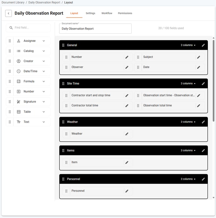
Task: Edit the Site Time section header
Action: pyautogui.click(x=203, y=84)
